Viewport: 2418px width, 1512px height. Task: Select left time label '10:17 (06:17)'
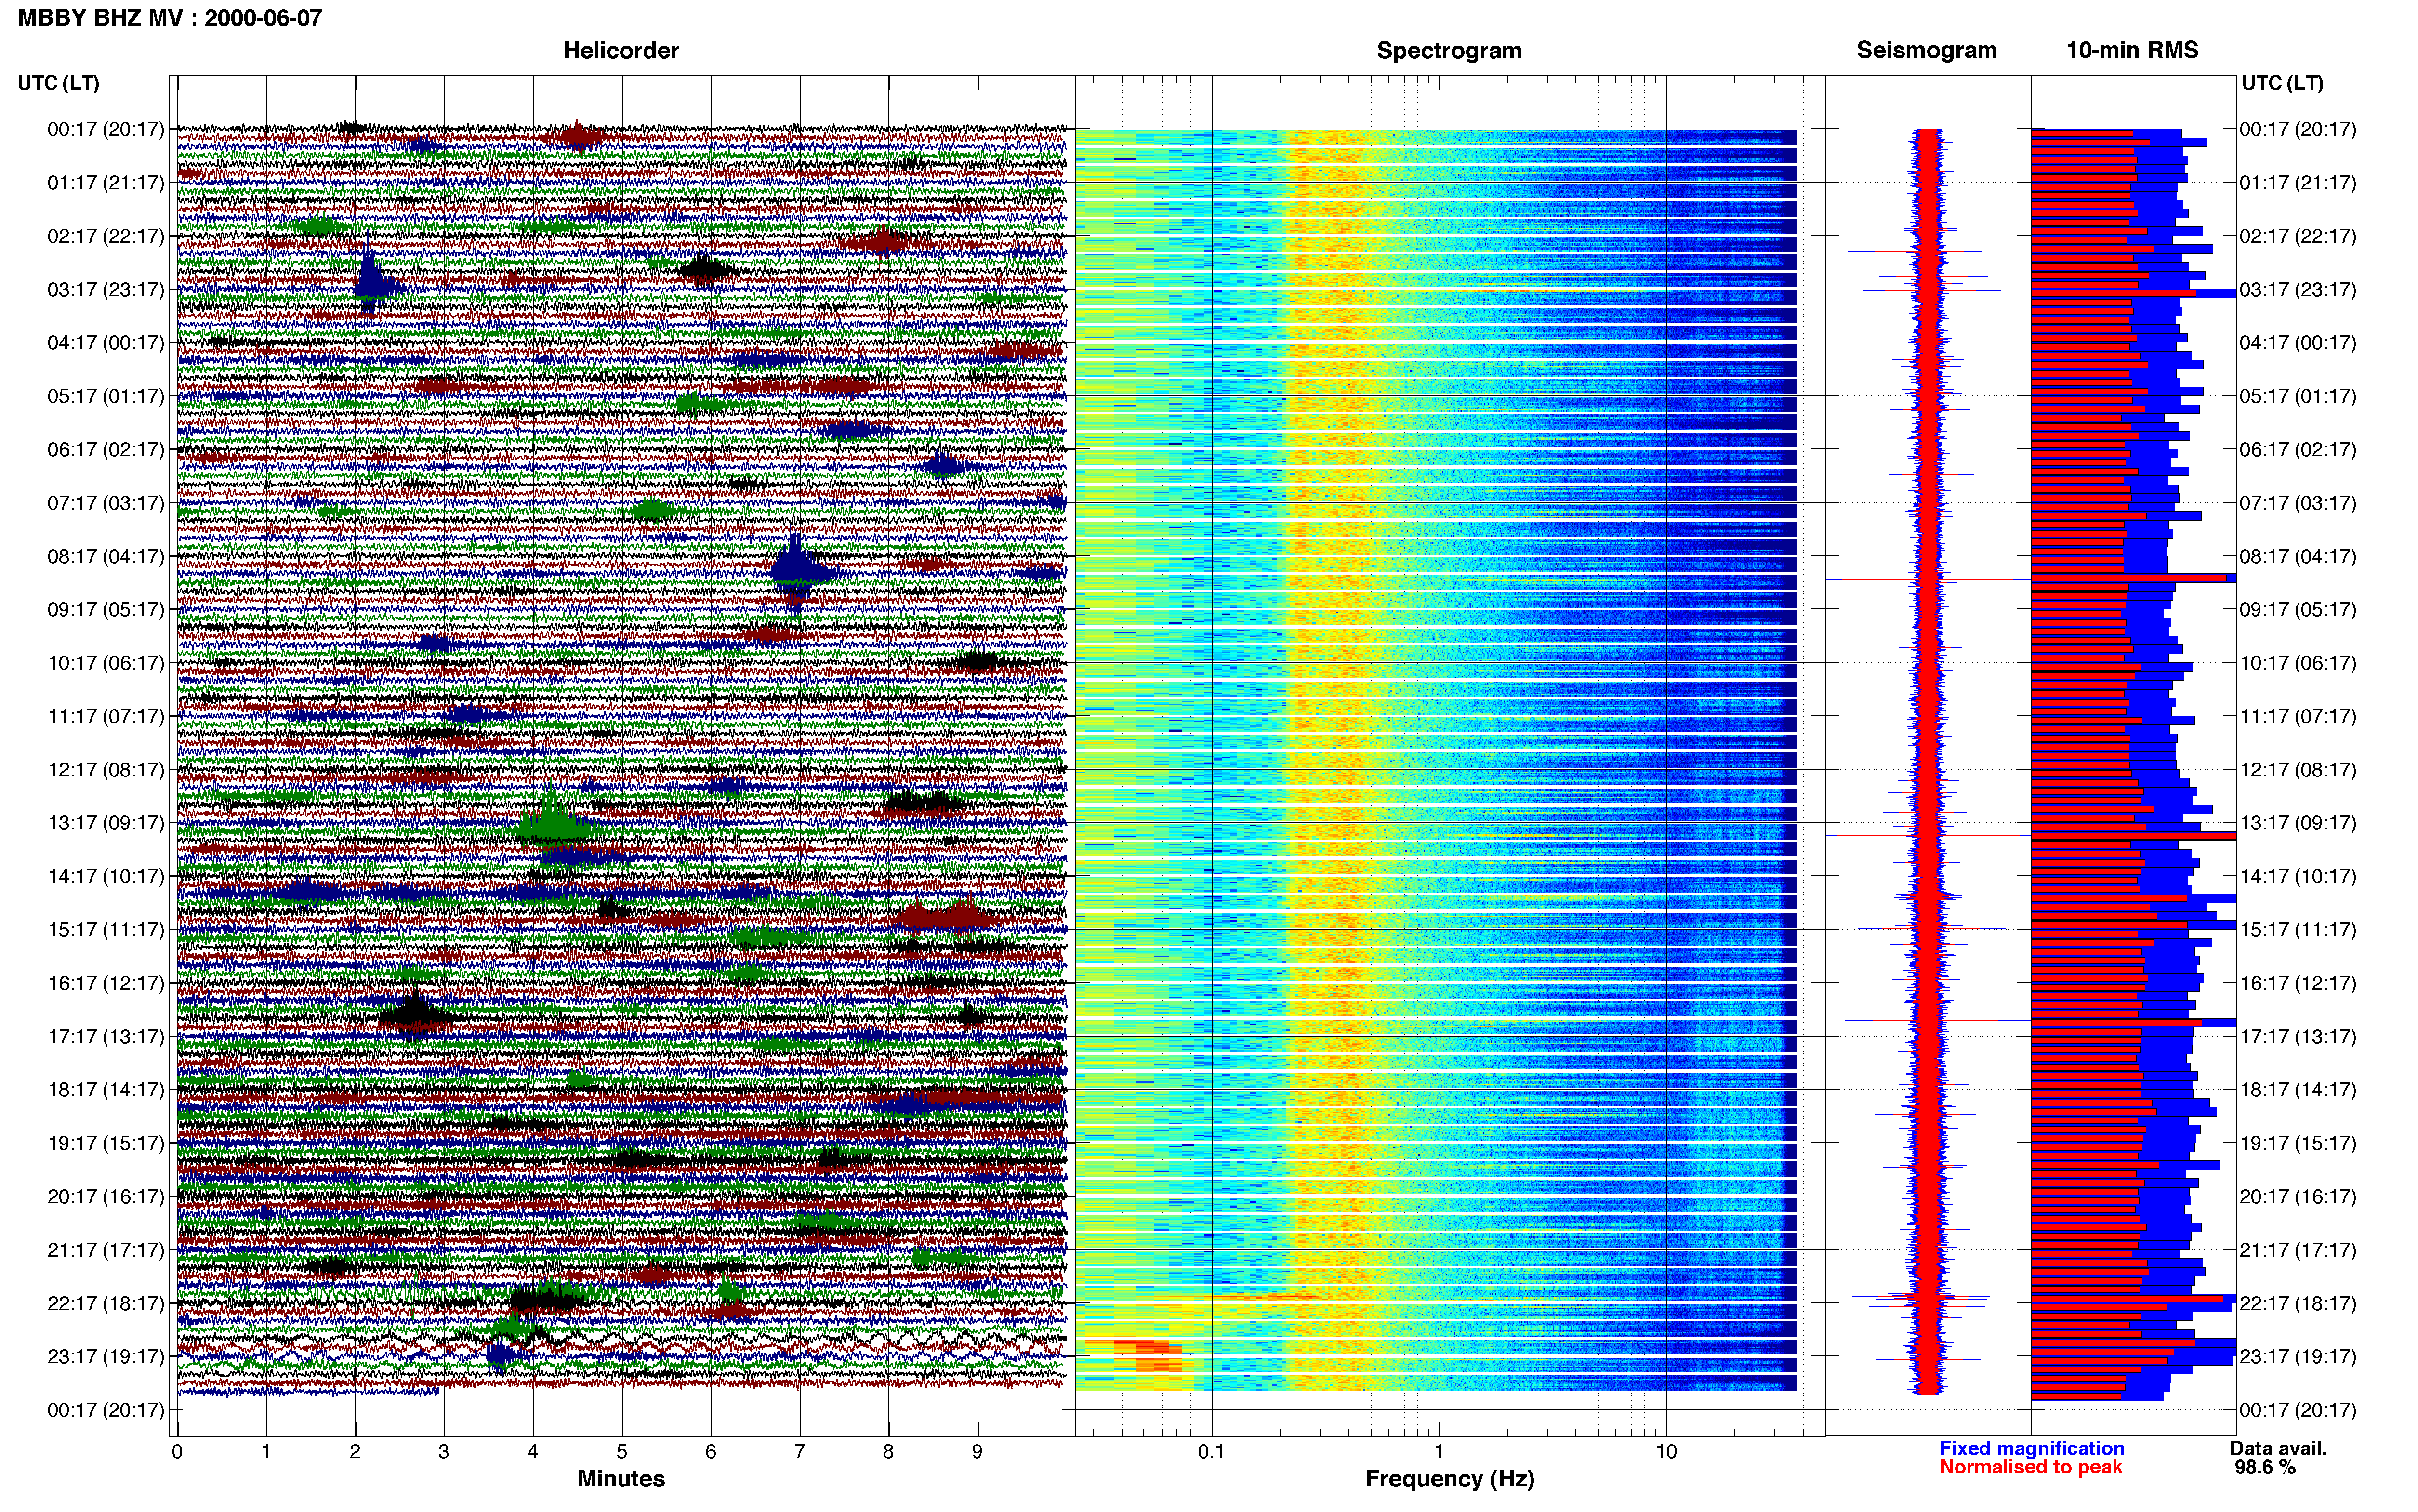pos(106,663)
